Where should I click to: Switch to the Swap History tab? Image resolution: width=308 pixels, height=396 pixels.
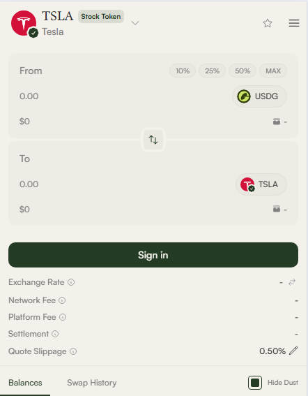[x=92, y=383]
